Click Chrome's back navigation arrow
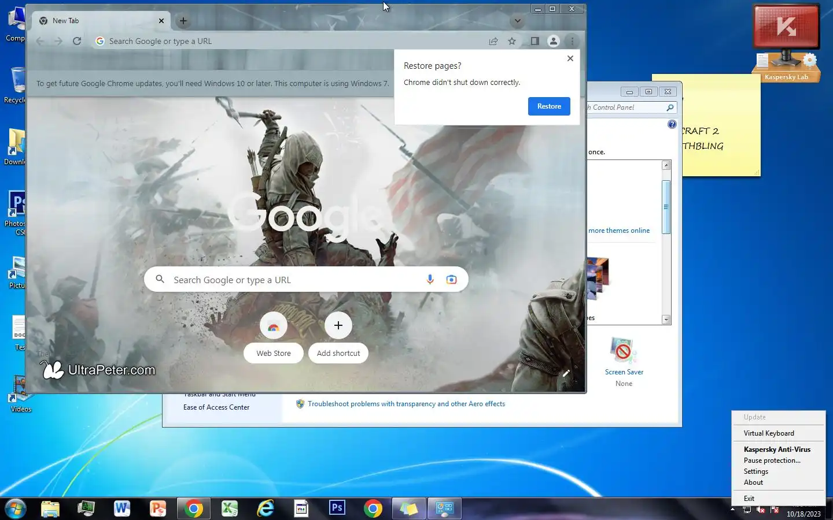Viewport: 833px width, 520px height. 40,41
